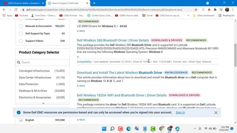Click the KNOWLEDGEBASE tag on Bluetooth article
237x133 pixels.
point(176,73)
